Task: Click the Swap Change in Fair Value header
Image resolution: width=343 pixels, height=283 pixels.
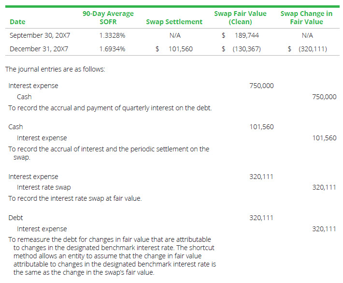Action: pos(307,17)
